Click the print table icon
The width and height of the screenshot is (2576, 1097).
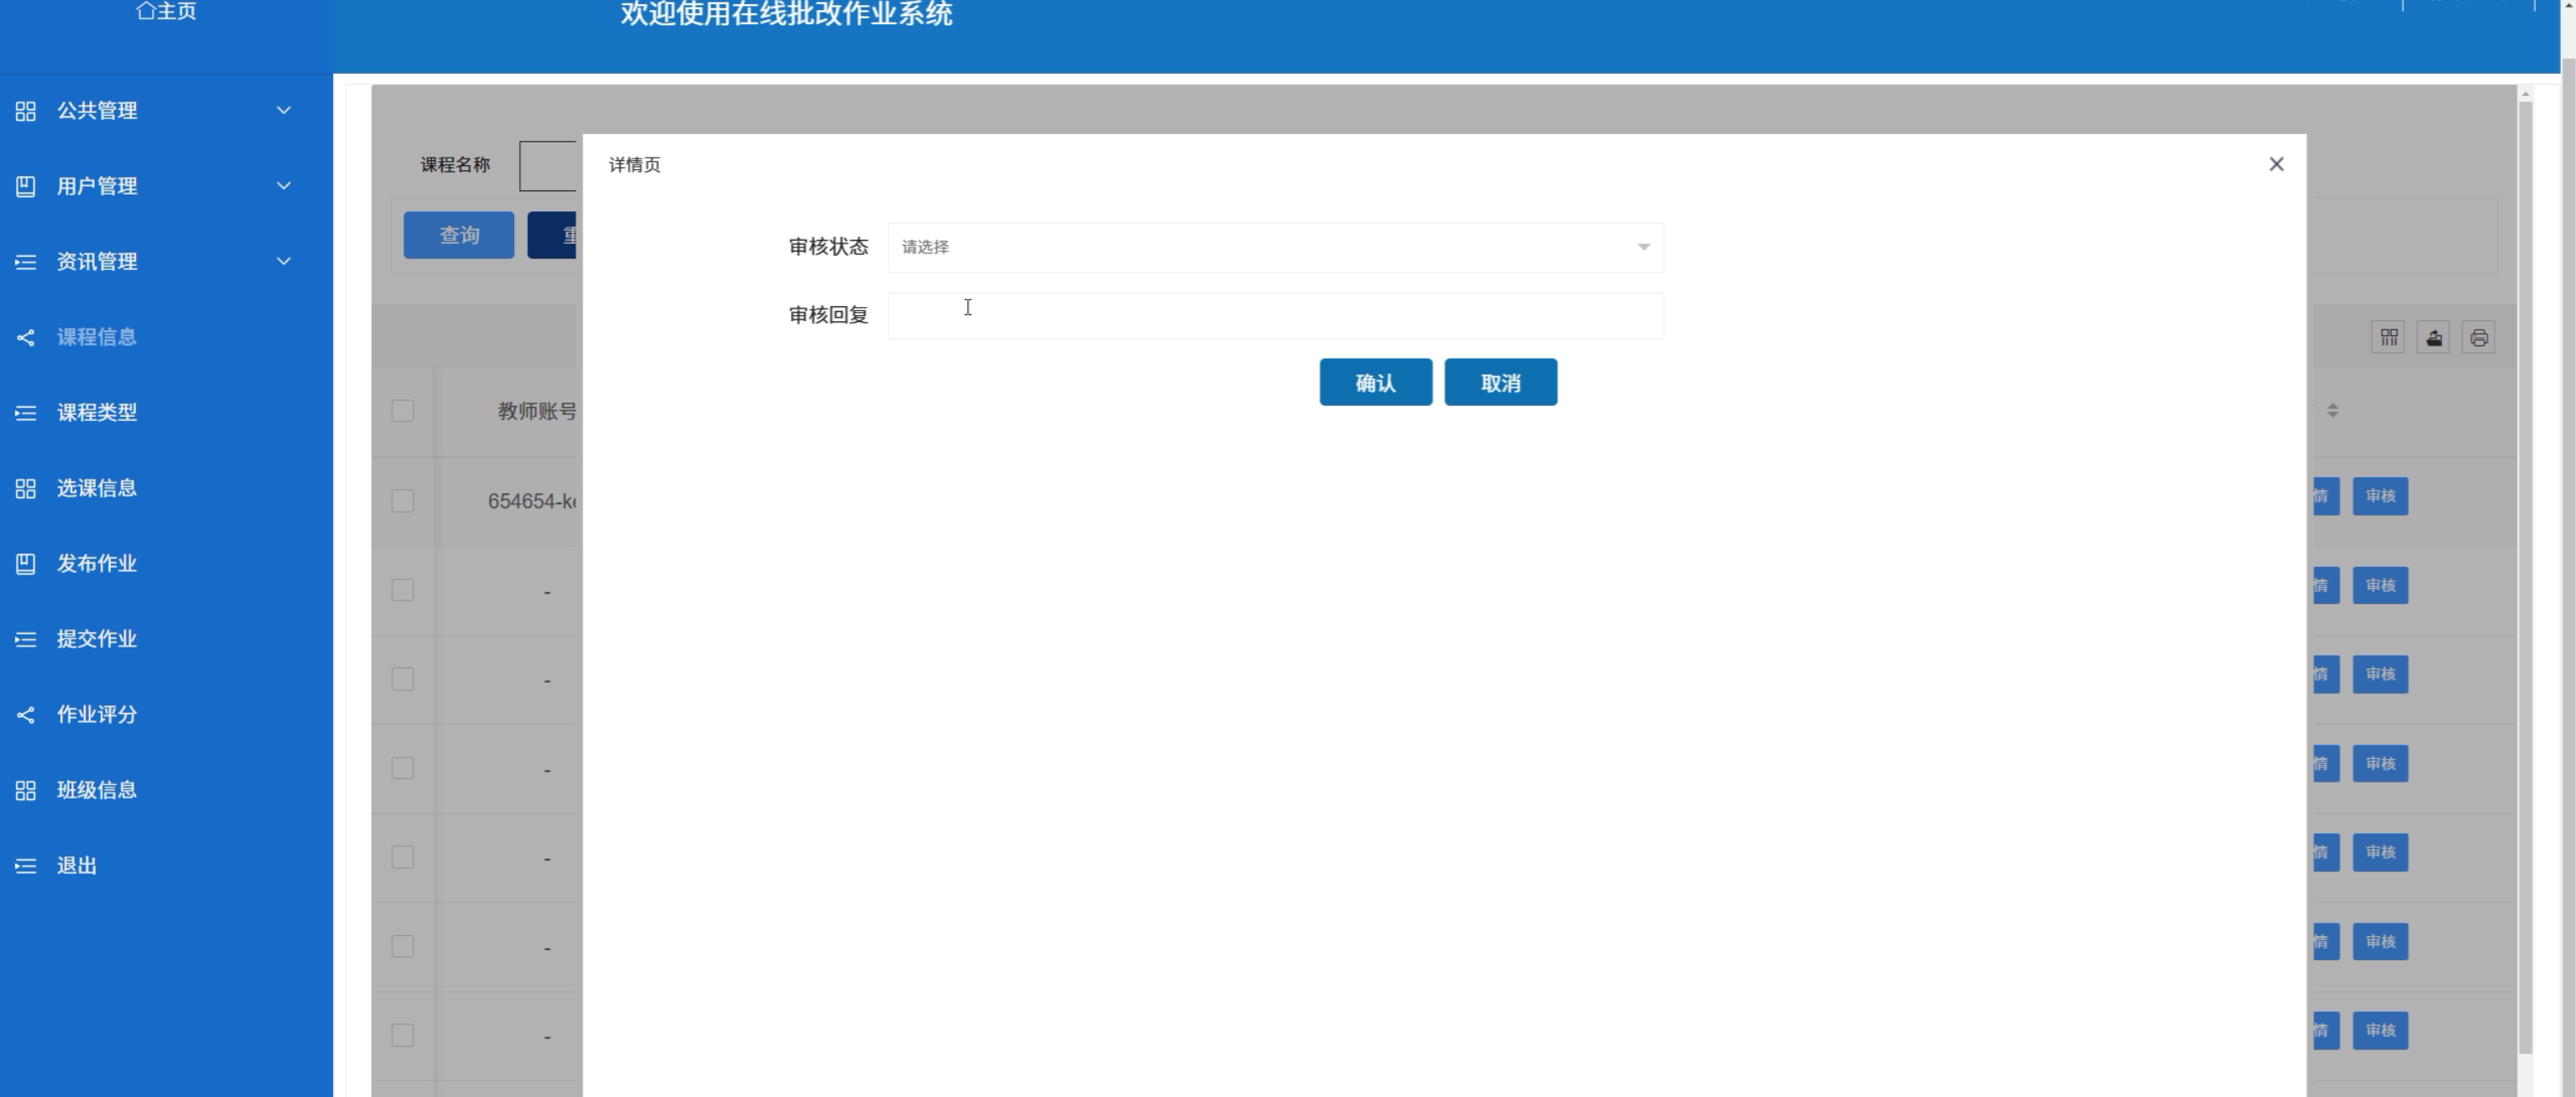tap(2479, 338)
